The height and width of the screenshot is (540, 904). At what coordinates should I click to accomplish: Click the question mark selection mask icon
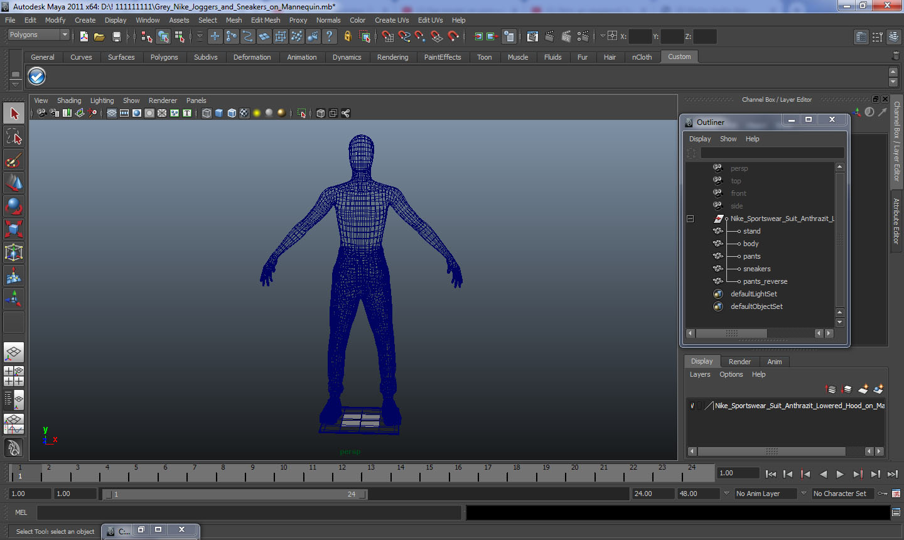pyautogui.click(x=329, y=36)
